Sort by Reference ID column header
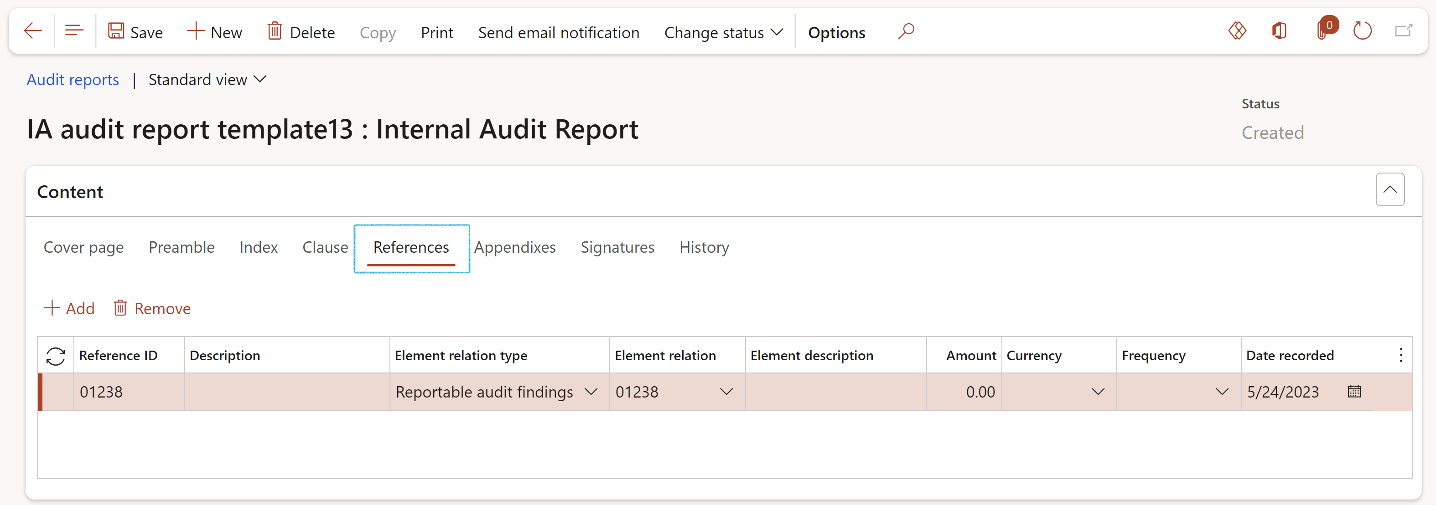The height and width of the screenshot is (505, 1436). (118, 356)
